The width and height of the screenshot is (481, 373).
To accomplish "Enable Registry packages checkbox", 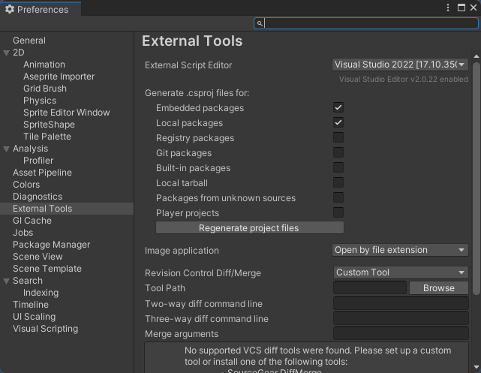I will (x=338, y=137).
